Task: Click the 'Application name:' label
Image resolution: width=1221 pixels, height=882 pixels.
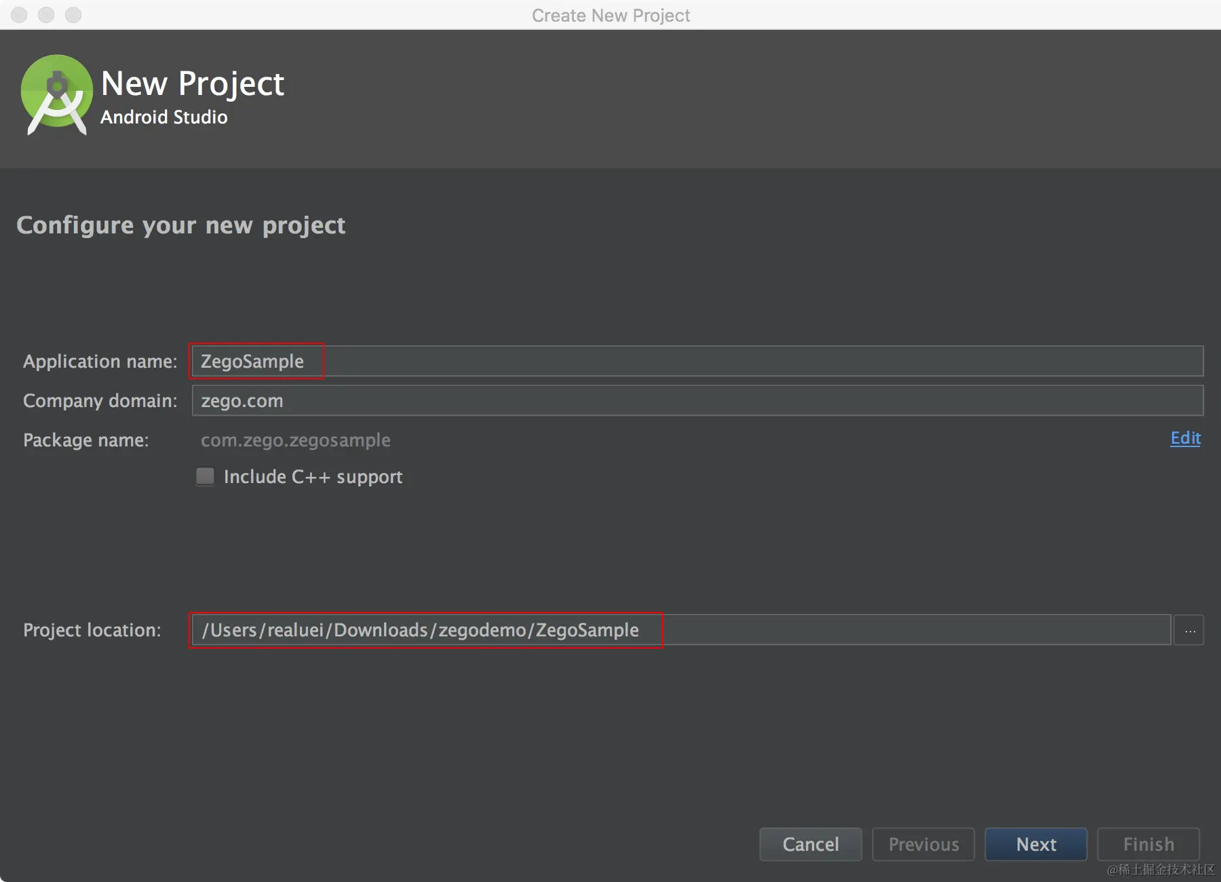Action: [100, 361]
